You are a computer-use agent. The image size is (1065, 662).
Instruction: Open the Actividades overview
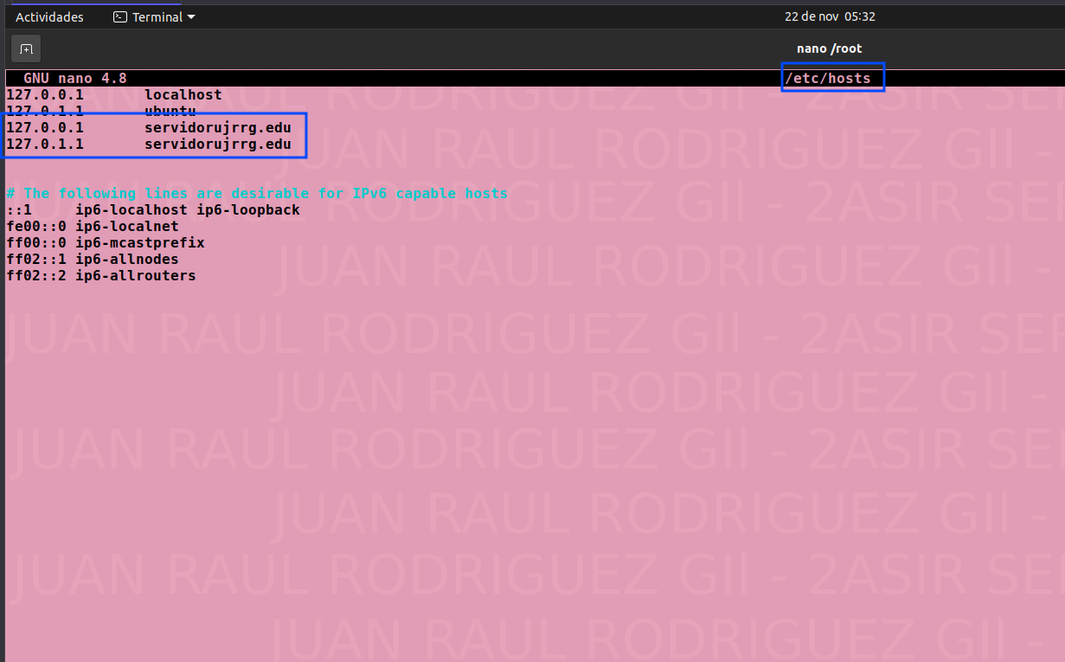coord(49,16)
